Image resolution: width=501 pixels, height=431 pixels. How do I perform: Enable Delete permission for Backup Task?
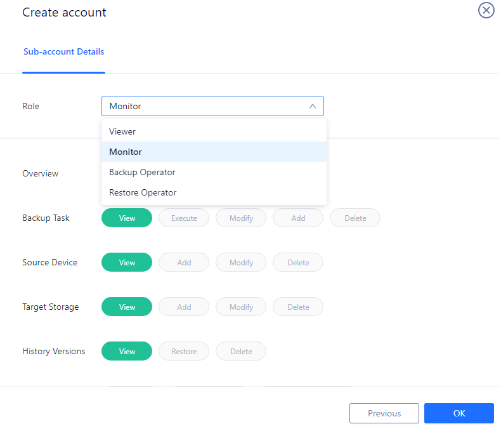(x=355, y=218)
